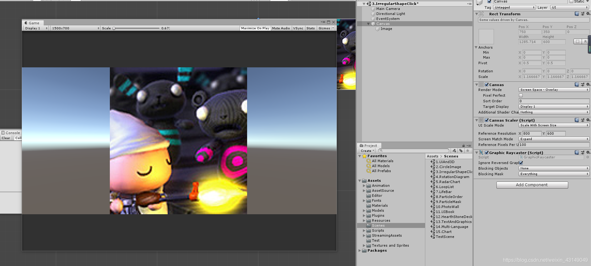Toggle the Project panel lock icon
Screen dimensions: 591x266
click(x=463, y=146)
